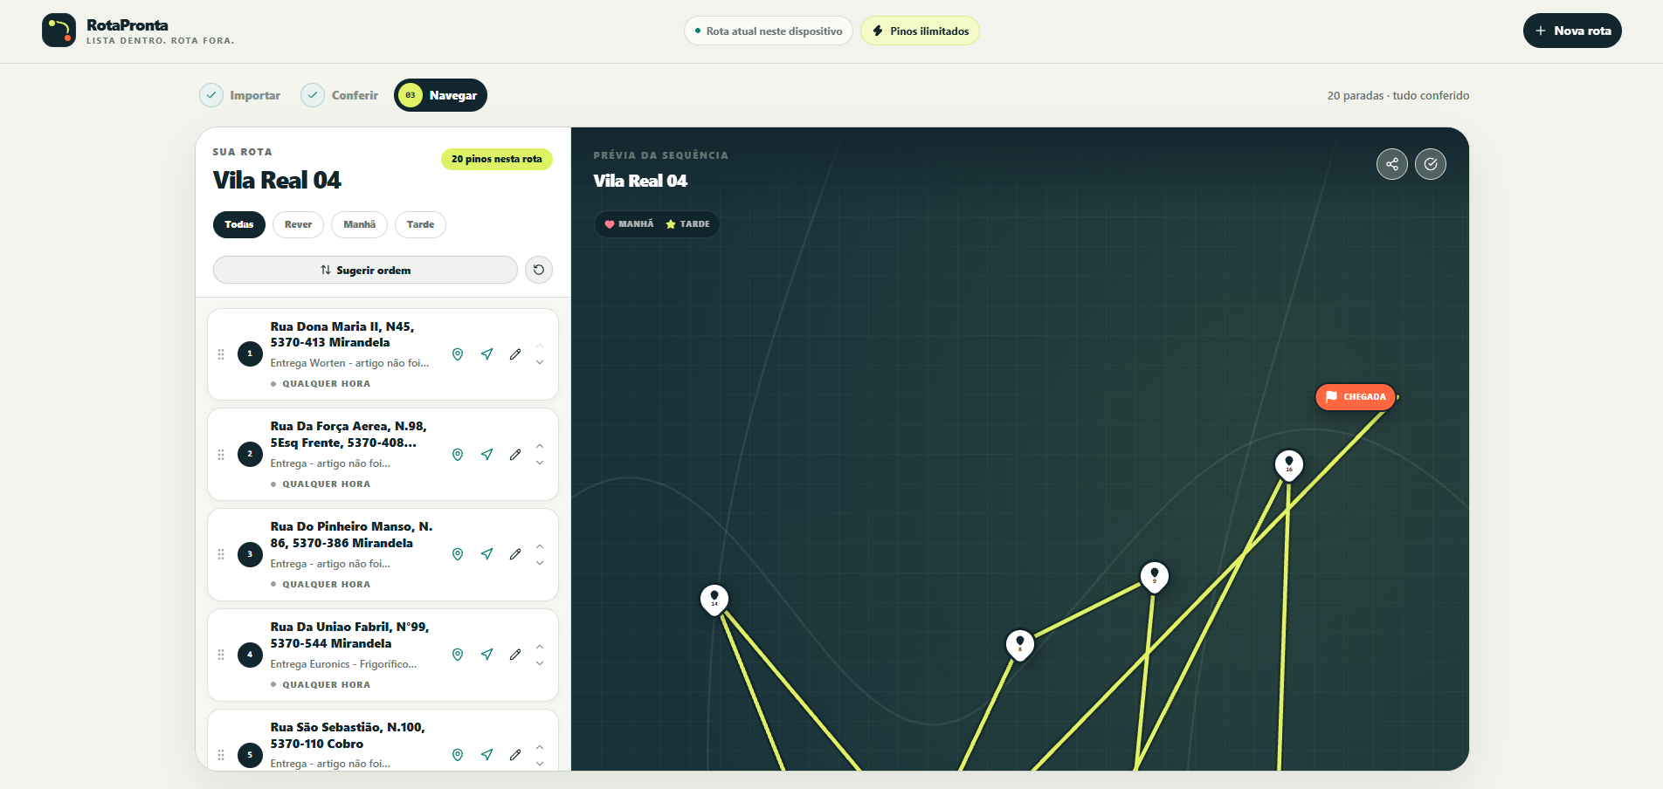Screen dimensions: 1663x789
Task: Filter stops by Tarde
Action: pyautogui.click(x=420, y=224)
